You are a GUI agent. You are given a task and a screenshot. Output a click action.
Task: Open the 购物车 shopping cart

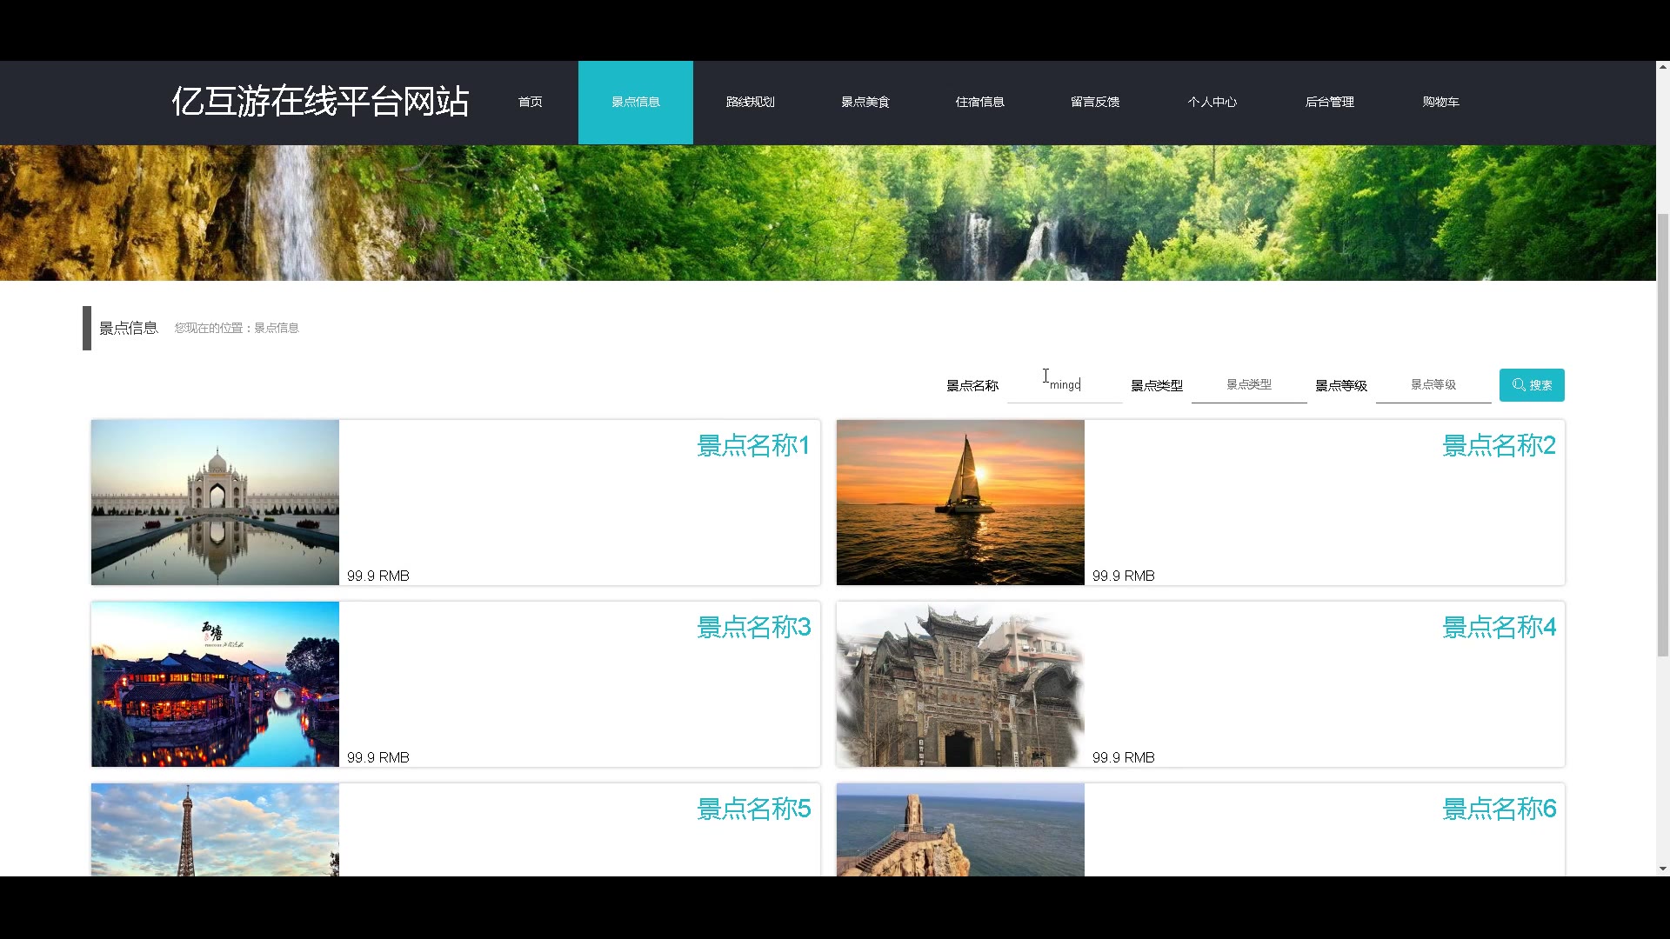1440,102
